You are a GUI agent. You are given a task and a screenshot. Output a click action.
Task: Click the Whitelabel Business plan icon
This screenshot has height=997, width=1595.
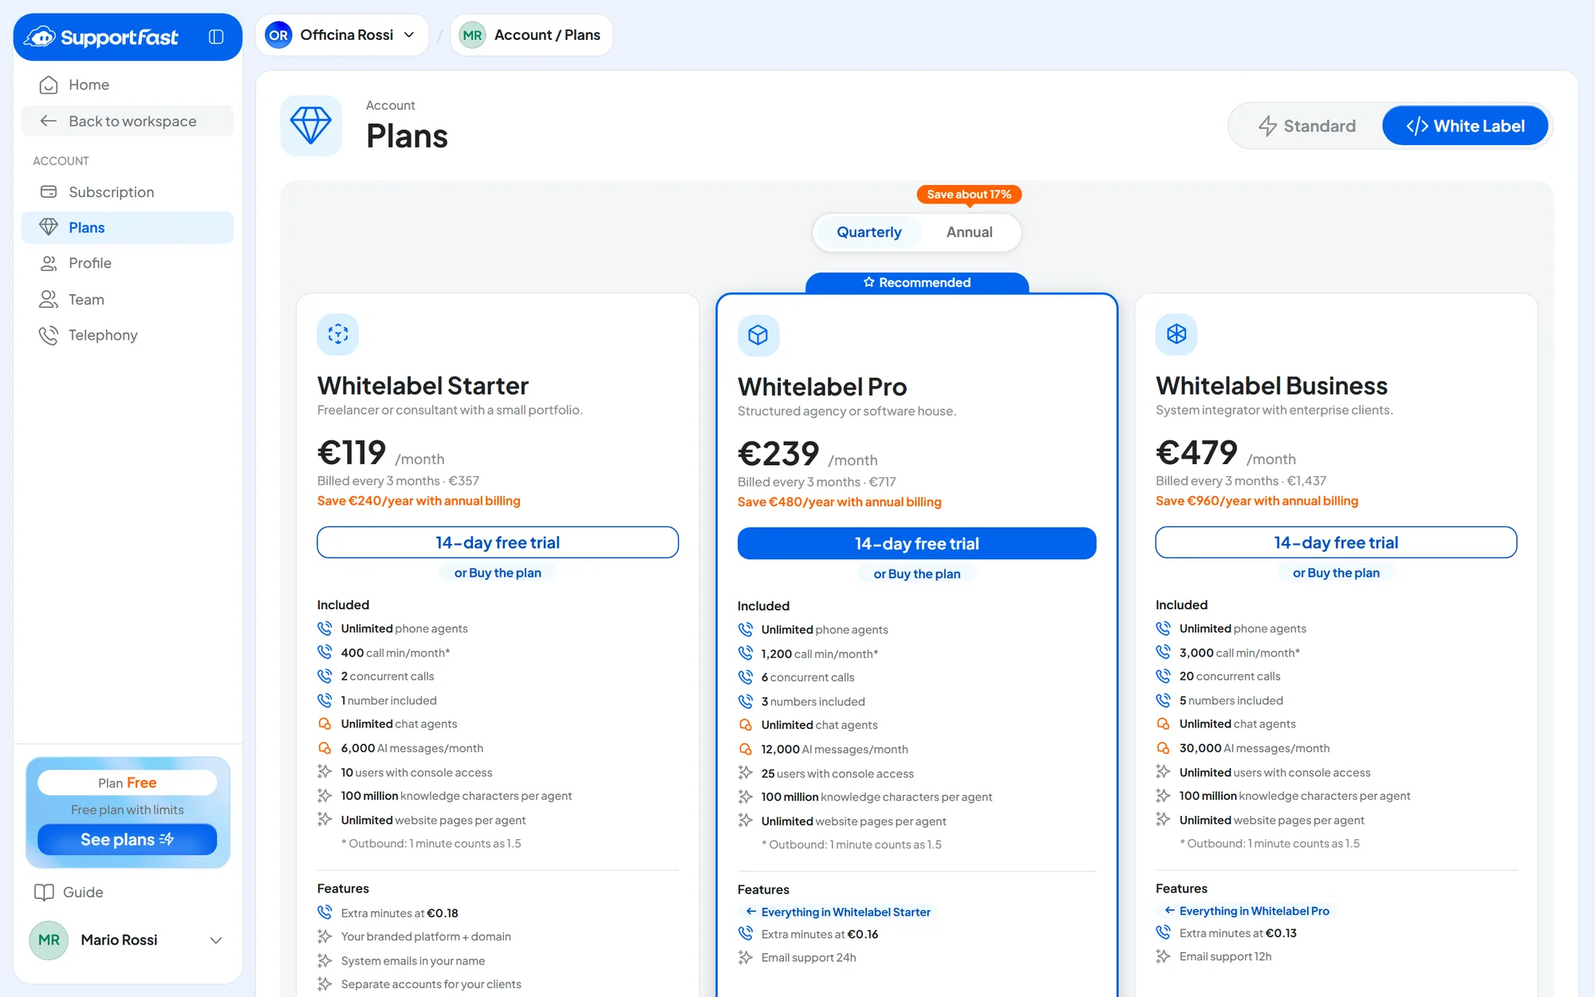1176,334
